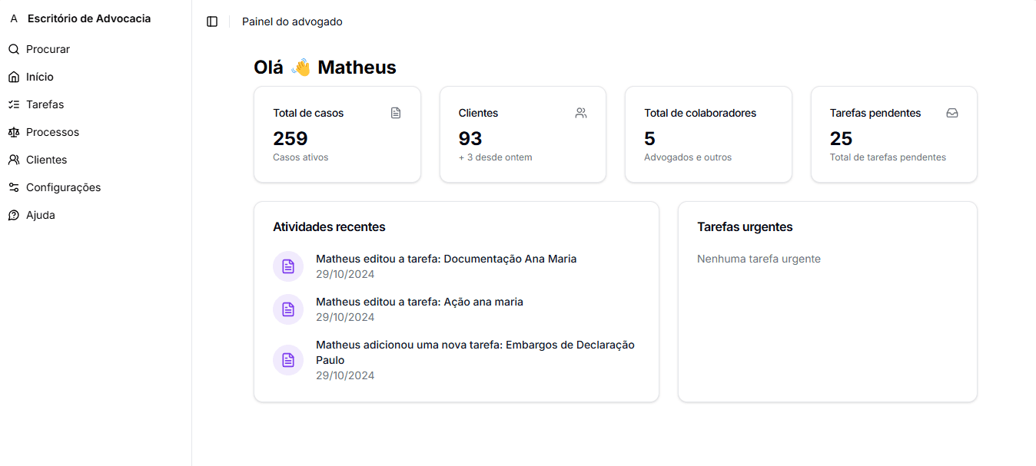The width and height of the screenshot is (1036, 466).
Task: Select Escritório de Advocacia in the sidebar
Action: (x=87, y=18)
